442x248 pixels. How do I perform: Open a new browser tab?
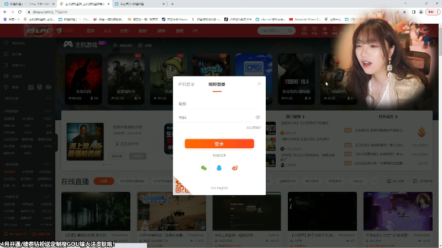[172, 4]
